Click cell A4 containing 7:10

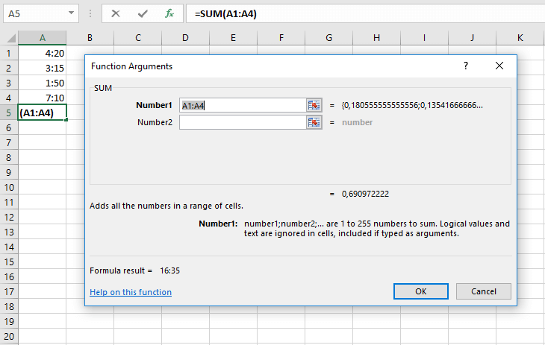coord(42,98)
